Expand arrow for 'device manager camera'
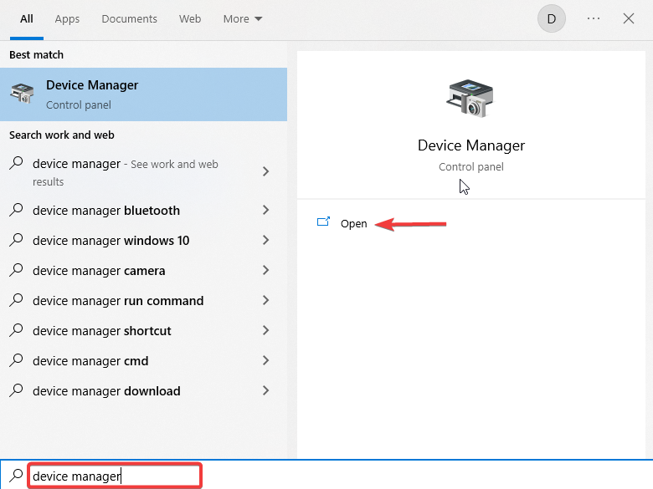Viewport: 653px width, 489px height. [265, 270]
